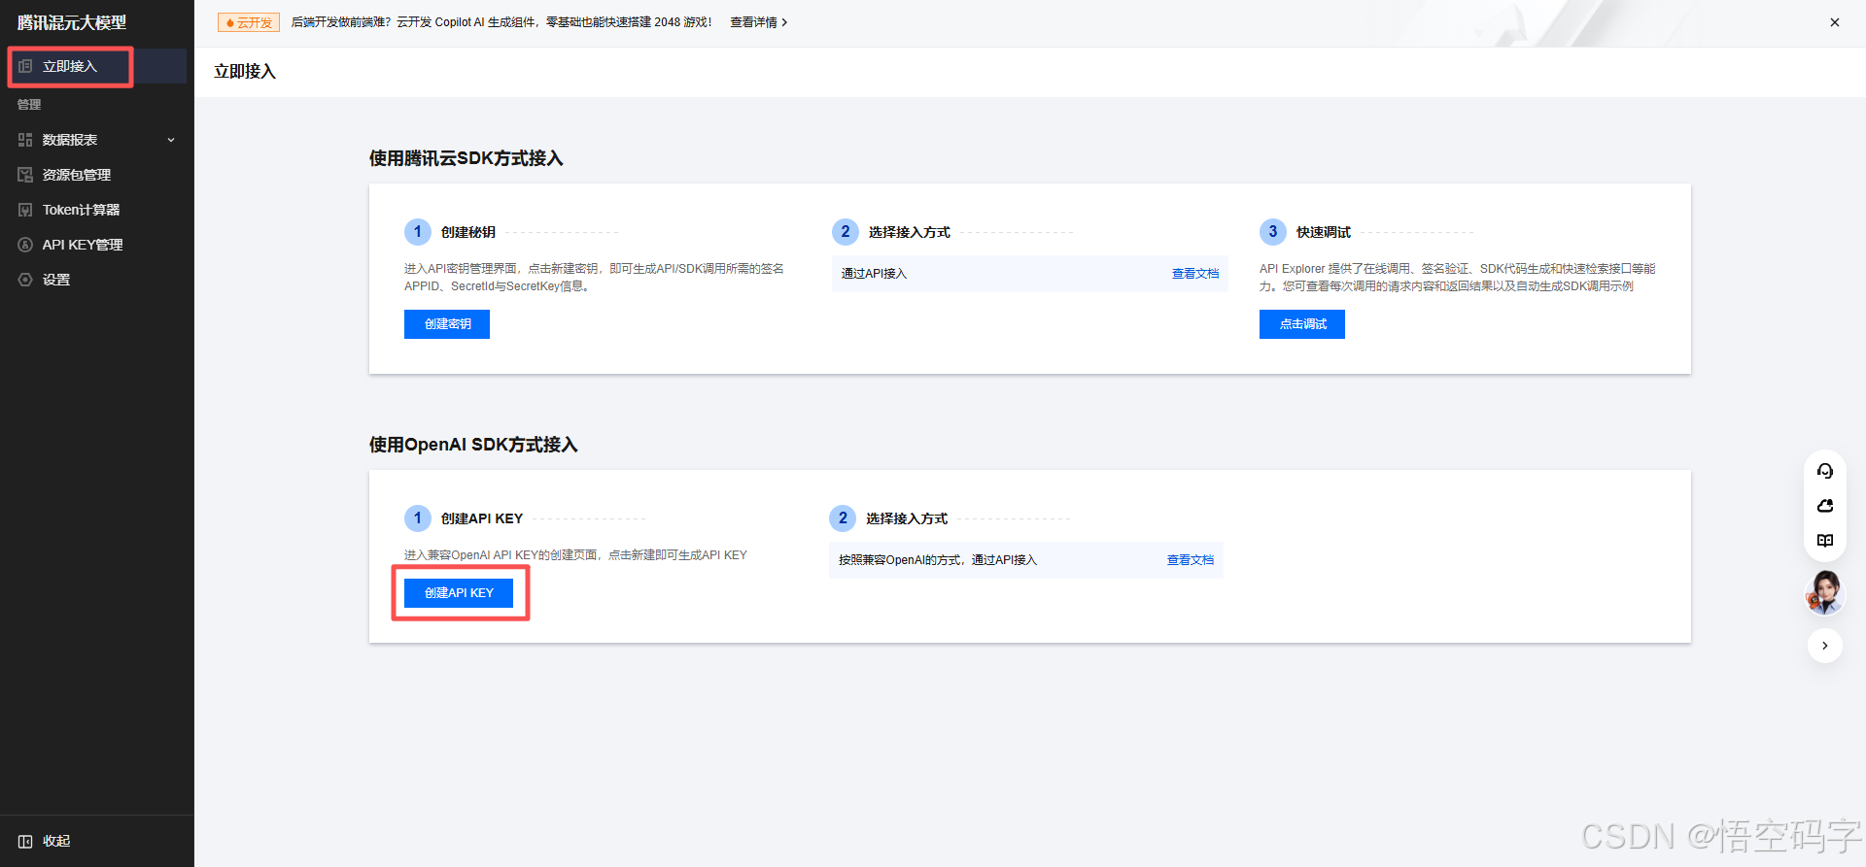
Task: Click the 云开发 orange tag
Action: coord(249,22)
